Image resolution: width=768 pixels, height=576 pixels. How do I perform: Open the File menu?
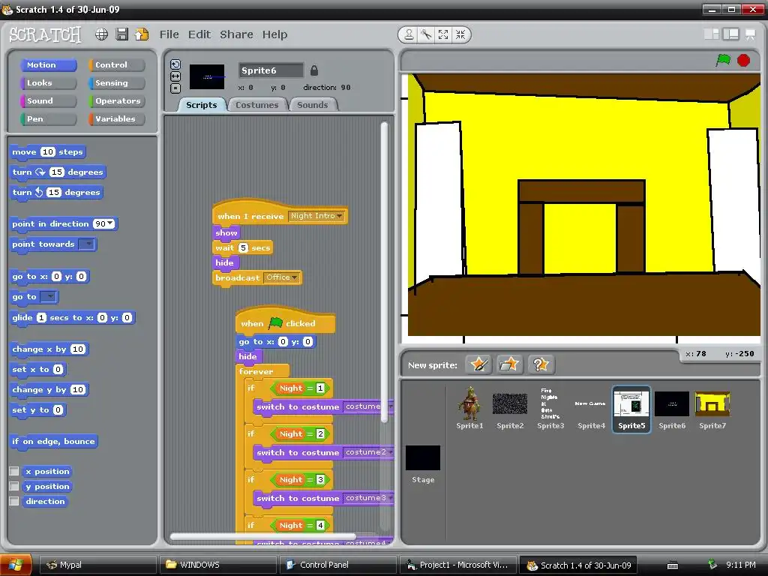169,34
